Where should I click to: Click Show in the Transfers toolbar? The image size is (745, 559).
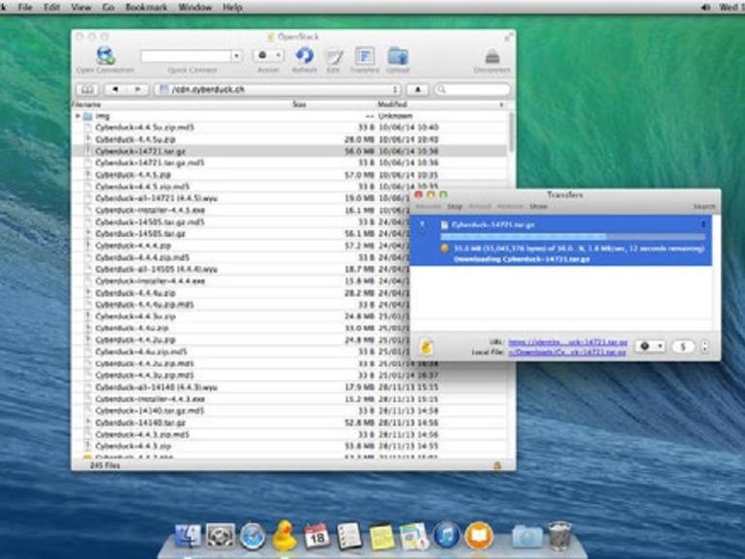click(538, 207)
